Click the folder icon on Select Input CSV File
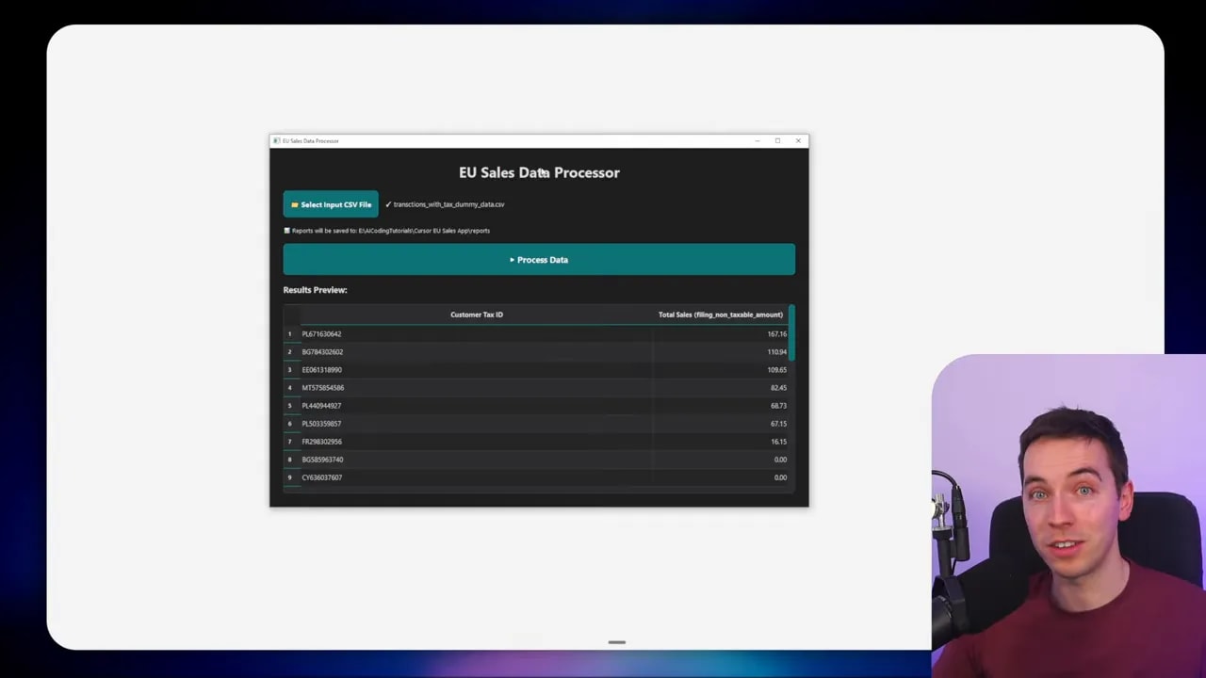The image size is (1206, 678). click(294, 204)
